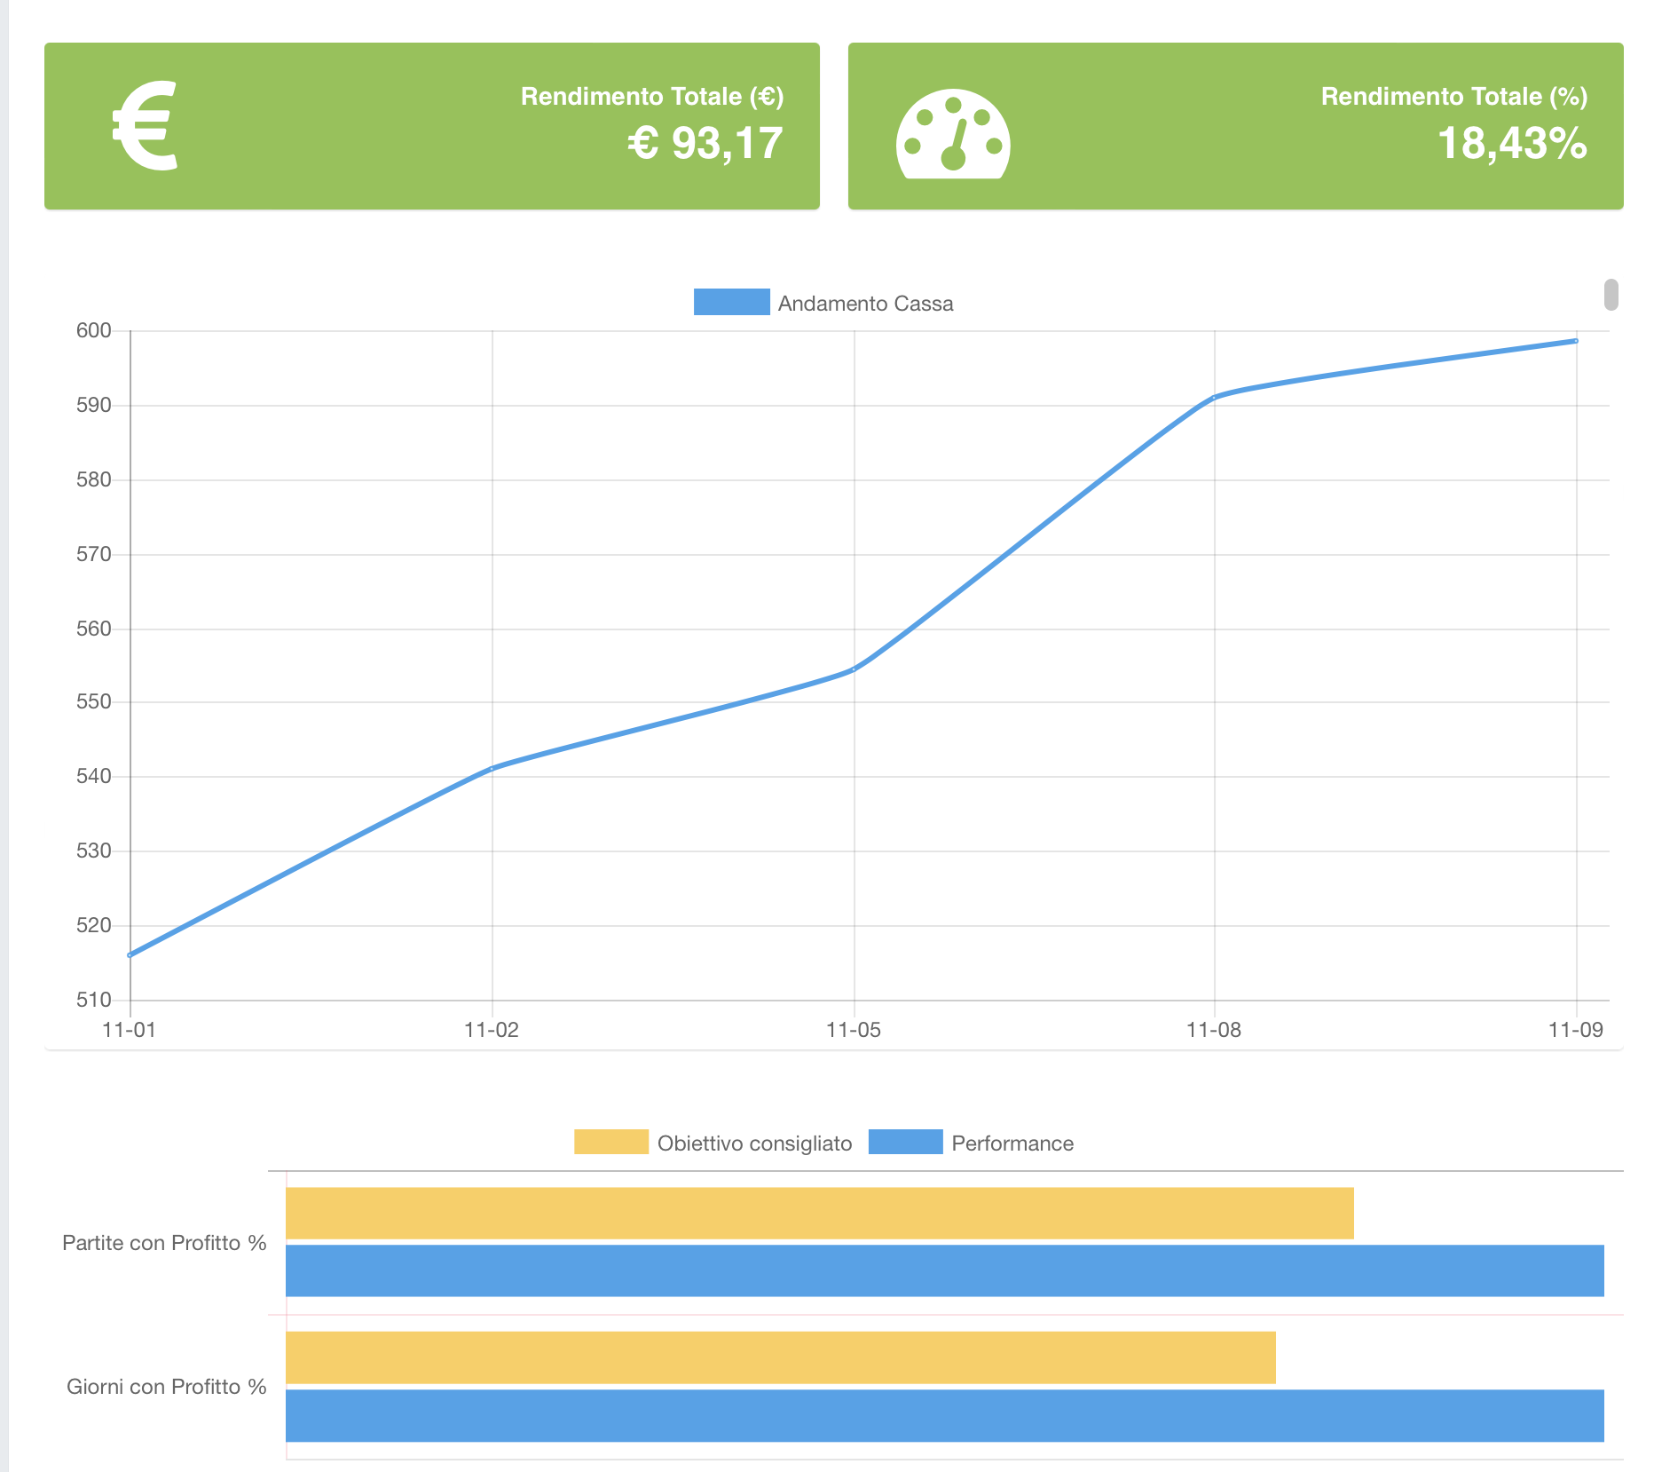Hide the Obiettivo consigliato dataset via its legend
Screen dimensions: 1654x1472
611,1143
